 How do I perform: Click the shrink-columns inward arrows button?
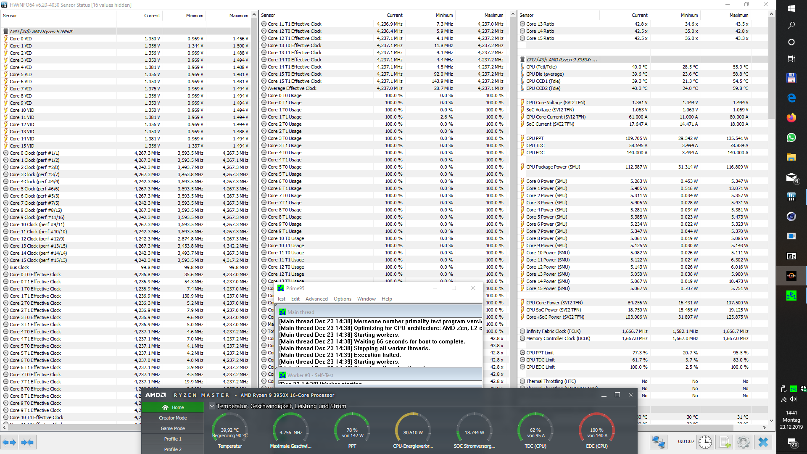(x=27, y=442)
